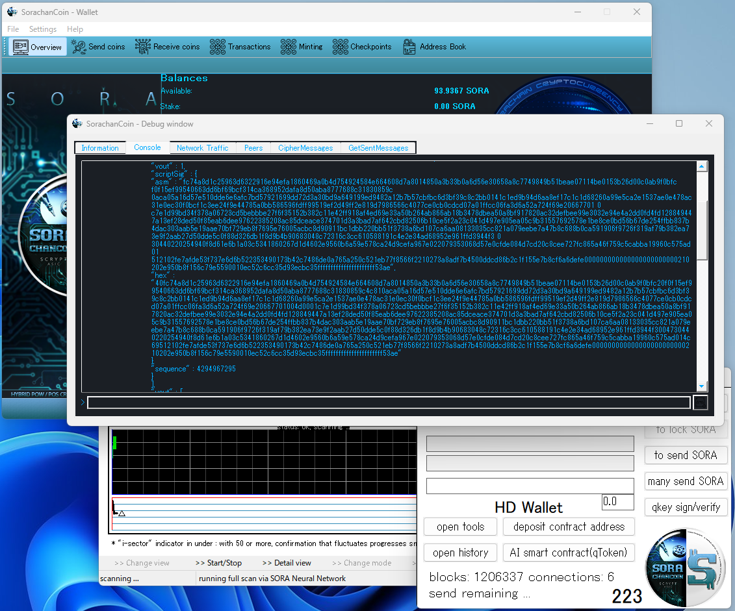Viewport: 735px width, 611px height.
Task: Open the Transactions icon in Wallet toolbar
Action: (x=218, y=47)
